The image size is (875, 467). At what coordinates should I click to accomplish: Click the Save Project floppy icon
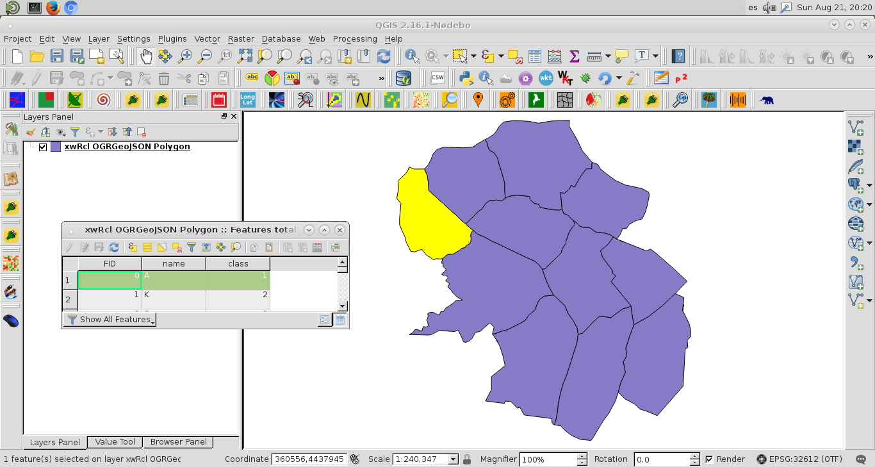tap(57, 56)
